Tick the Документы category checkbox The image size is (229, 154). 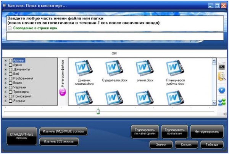coord(10,69)
